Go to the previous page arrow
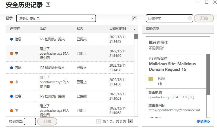Screen dimensions: 217x128 (x=98, y=121)
